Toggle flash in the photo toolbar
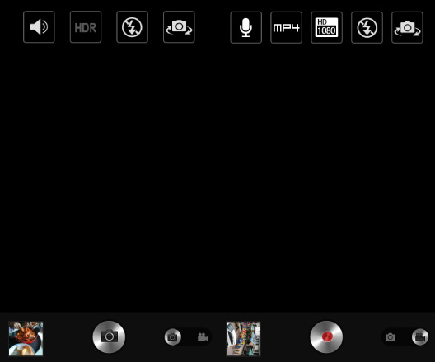The image size is (435, 362). coord(132,27)
